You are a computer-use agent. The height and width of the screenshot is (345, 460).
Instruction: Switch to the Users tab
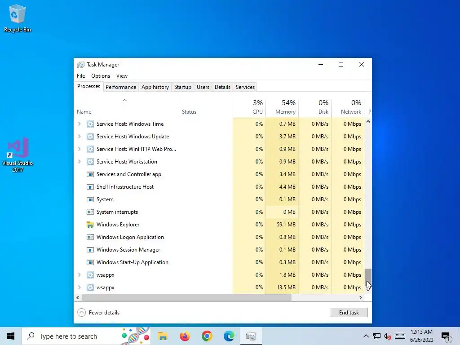pos(203,87)
